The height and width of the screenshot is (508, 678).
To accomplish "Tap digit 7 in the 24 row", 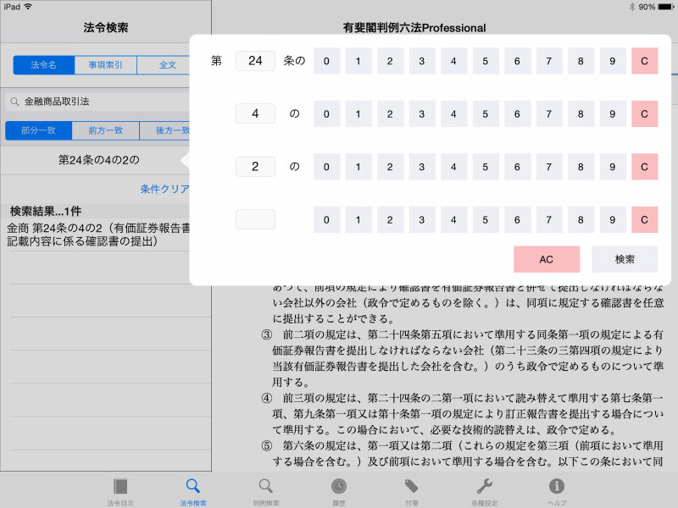I will click(549, 61).
